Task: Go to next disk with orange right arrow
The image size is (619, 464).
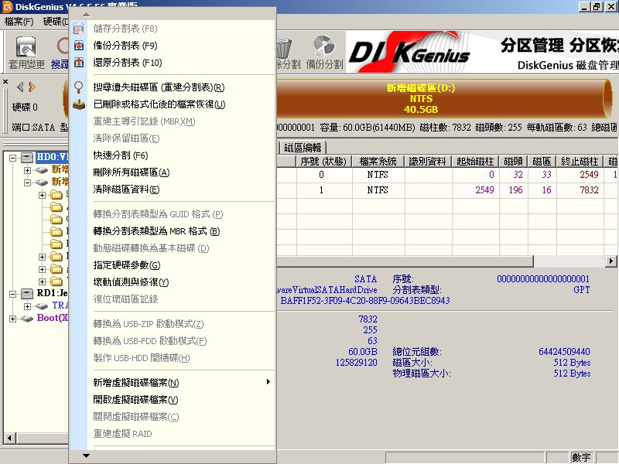Action: point(32,87)
